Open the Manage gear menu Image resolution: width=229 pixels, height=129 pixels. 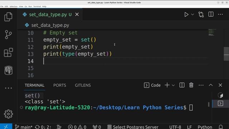point(8,114)
